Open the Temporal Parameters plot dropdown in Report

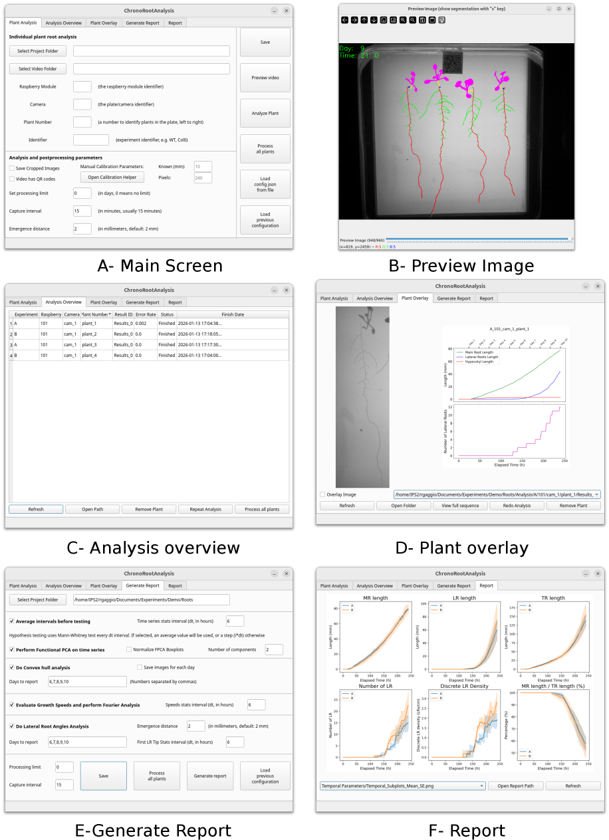coord(402,786)
